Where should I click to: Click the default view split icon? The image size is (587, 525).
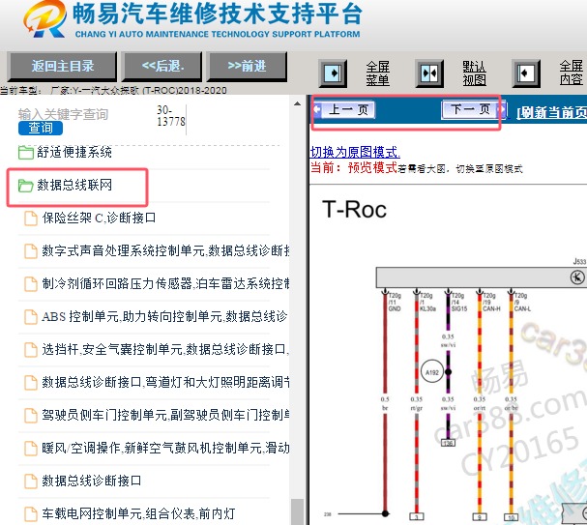[x=429, y=73]
